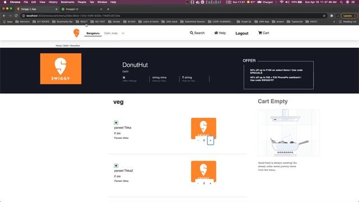The height and width of the screenshot is (202, 359).
Task: Open the Docker bookmarks folder
Action: point(114,21)
